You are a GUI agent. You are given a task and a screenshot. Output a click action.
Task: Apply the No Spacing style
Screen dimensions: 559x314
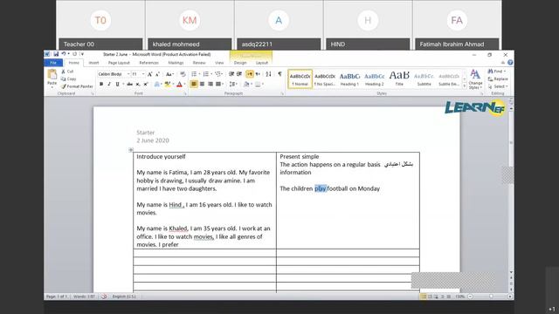(x=325, y=79)
